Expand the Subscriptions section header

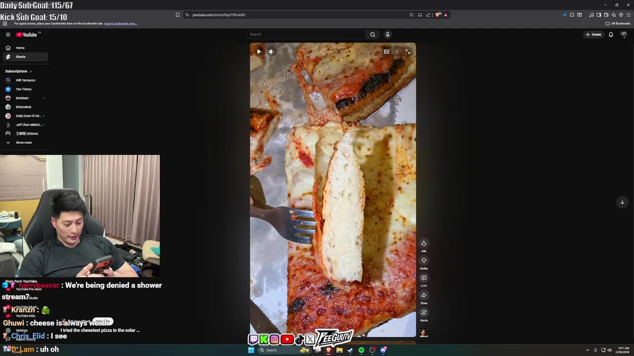click(18, 71)
